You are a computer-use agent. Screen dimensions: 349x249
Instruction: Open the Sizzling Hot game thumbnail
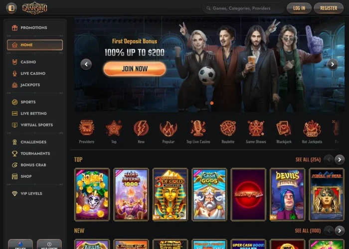coord(248,195)
